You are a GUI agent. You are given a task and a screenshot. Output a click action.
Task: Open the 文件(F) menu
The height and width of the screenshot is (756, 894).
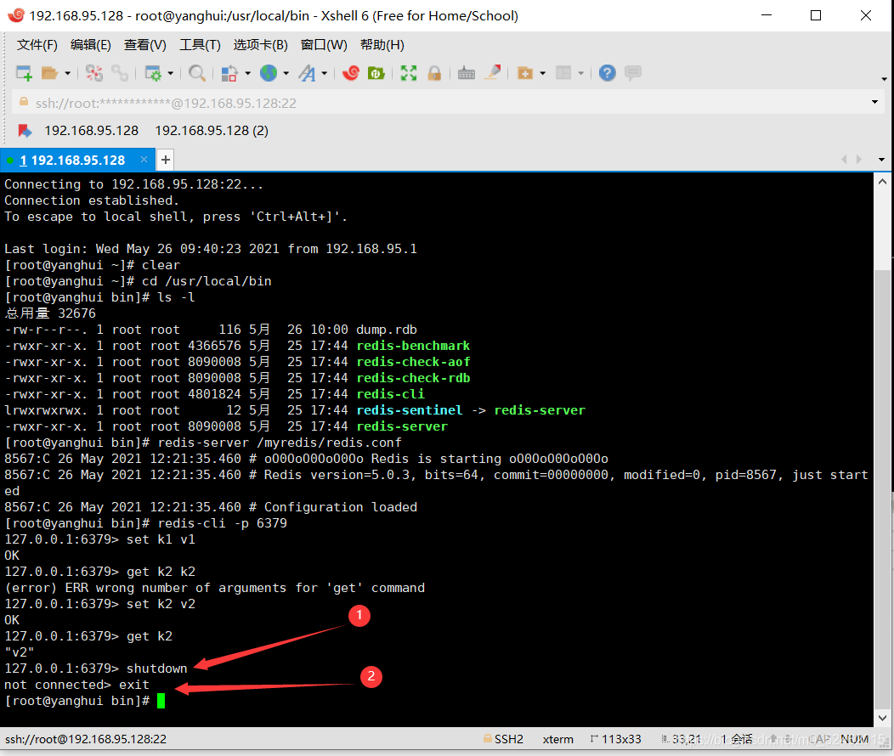click(x=37, y=45)
